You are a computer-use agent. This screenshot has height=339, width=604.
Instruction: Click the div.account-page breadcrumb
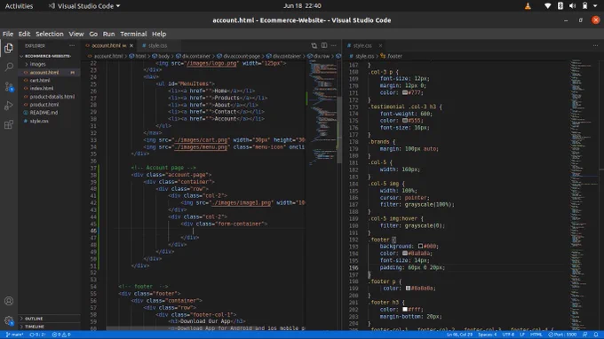coord(238,56)
